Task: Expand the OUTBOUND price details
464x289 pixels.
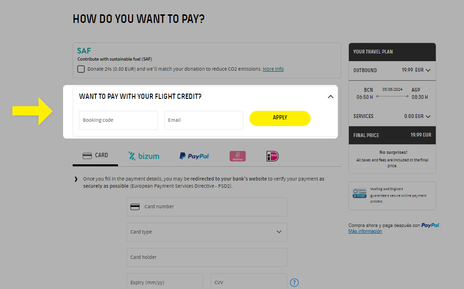Action: point(429,70)
